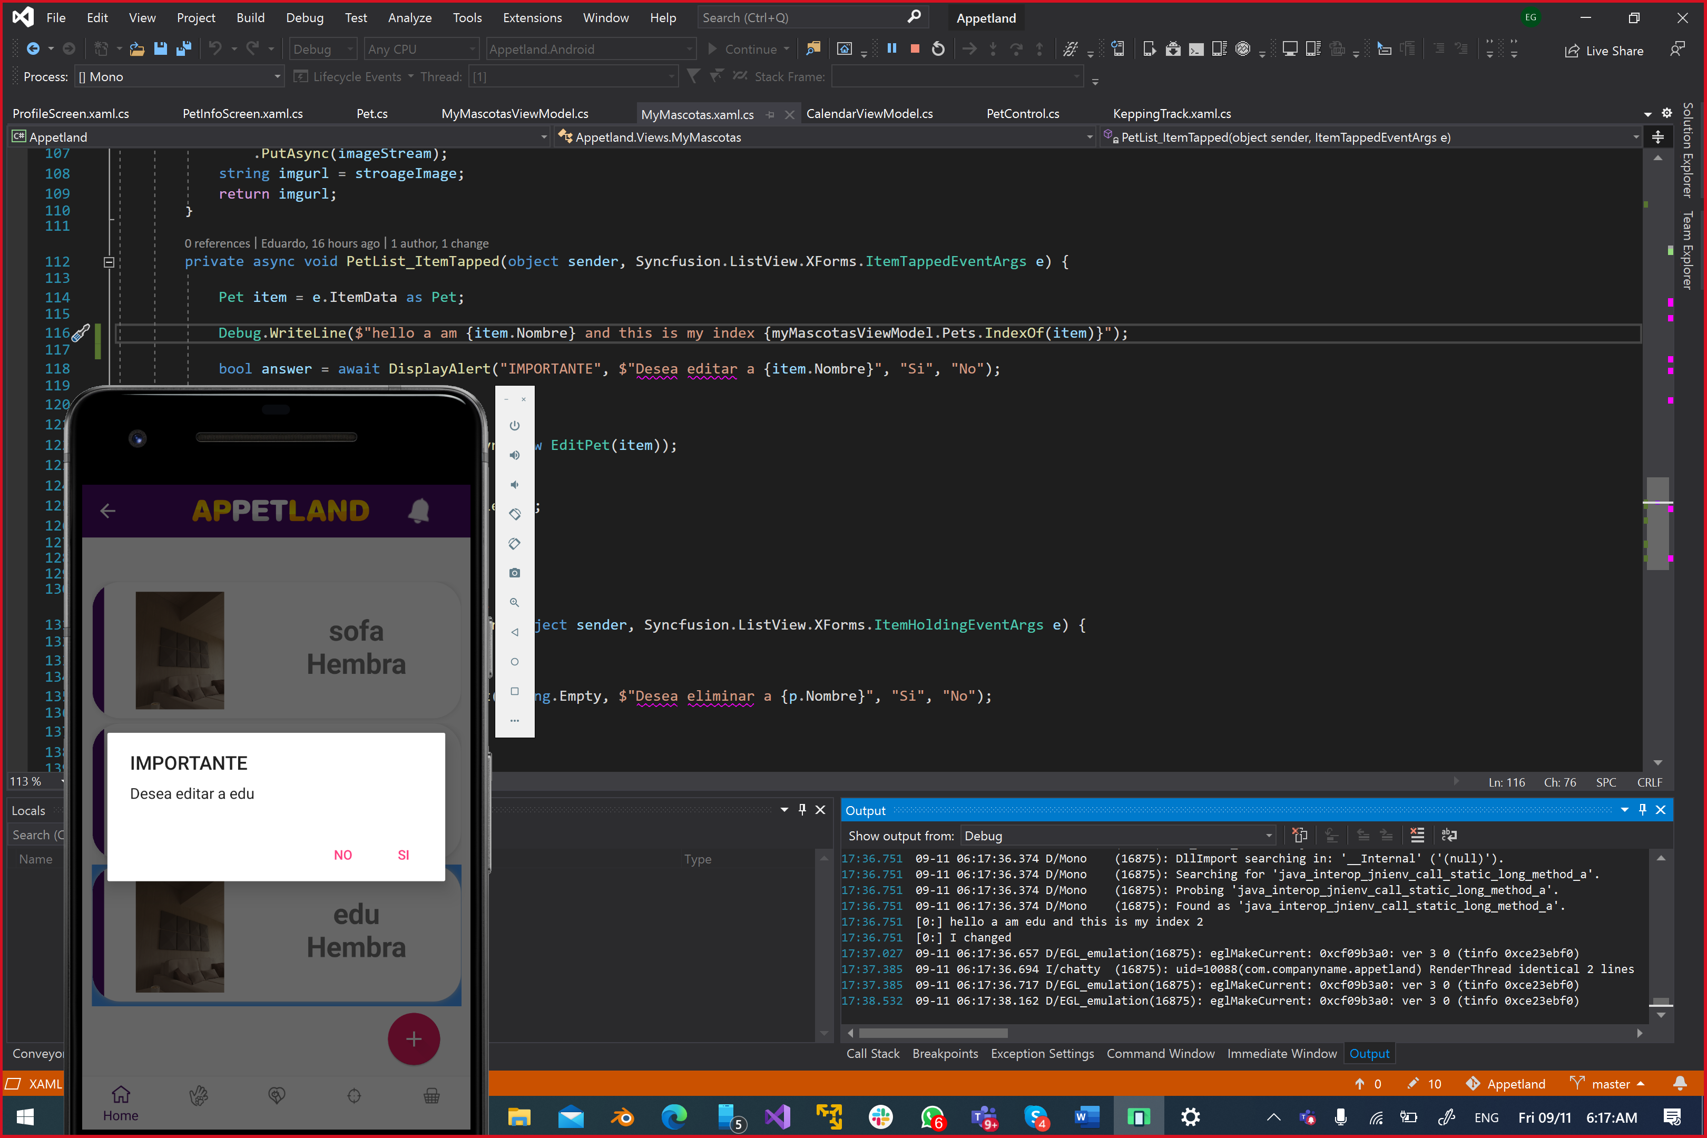This screenshot has height=1138, width=1707.
Task: Tap emulator Home circle button
Action: tap(515, 662)
